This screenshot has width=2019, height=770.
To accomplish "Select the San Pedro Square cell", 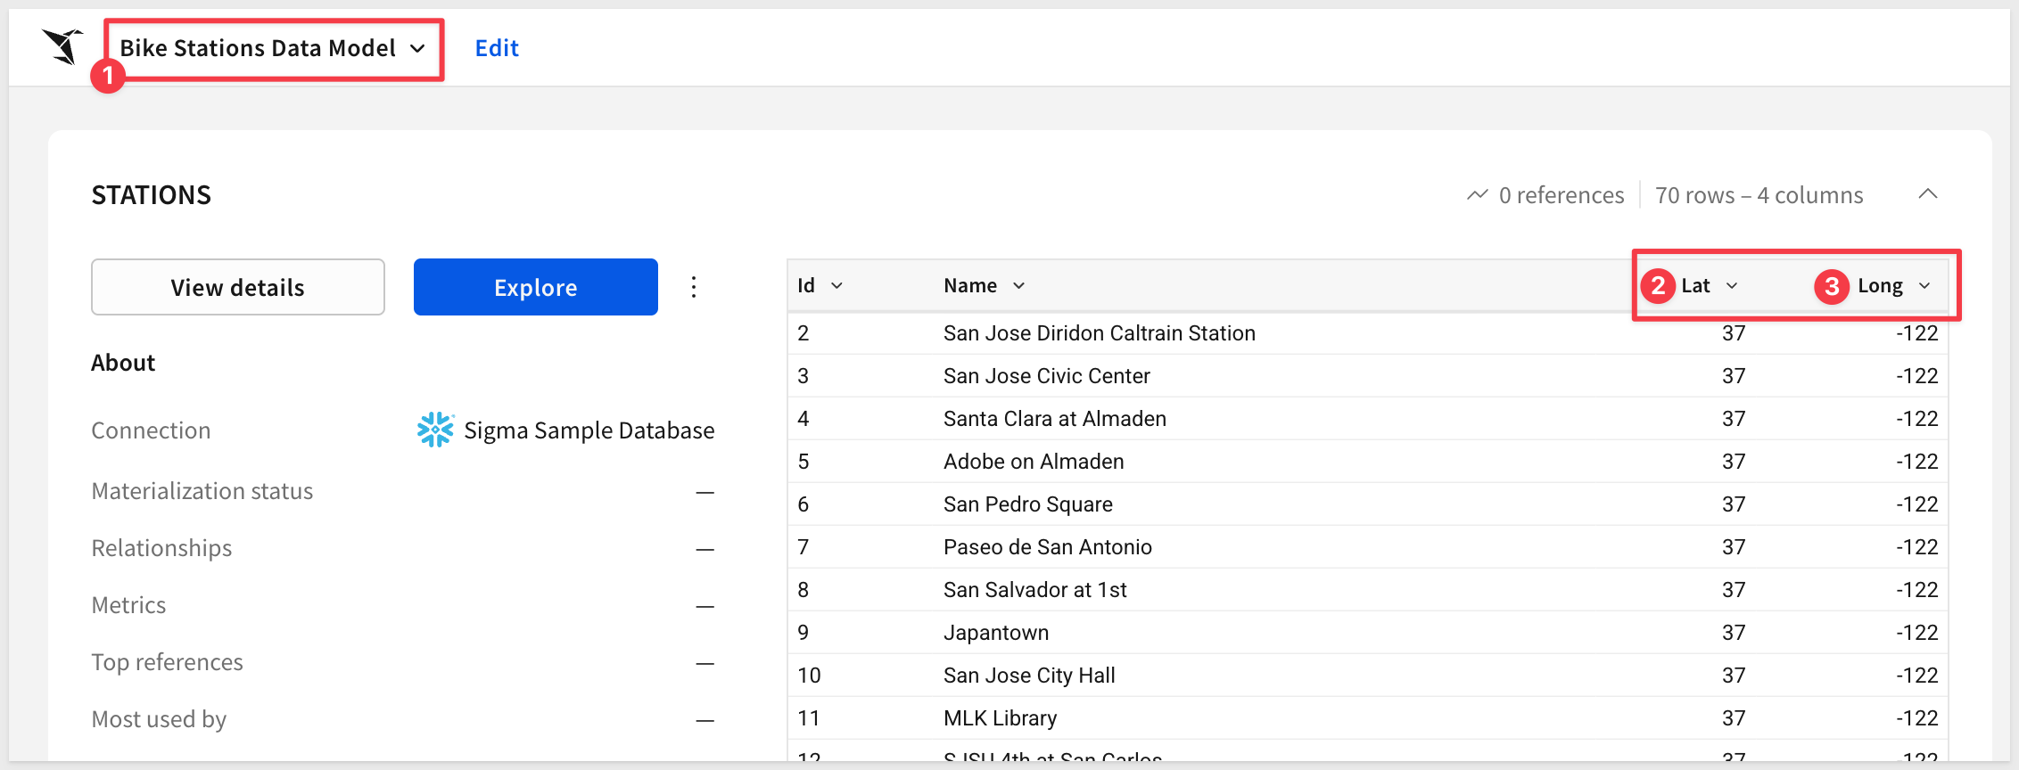I will [x=1027, y=504].
